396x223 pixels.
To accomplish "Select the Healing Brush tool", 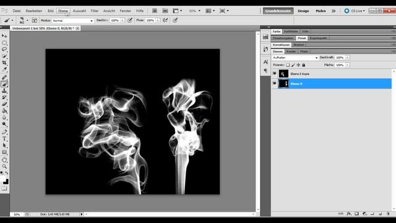I will pyautogui.click(x=4, y=77).
